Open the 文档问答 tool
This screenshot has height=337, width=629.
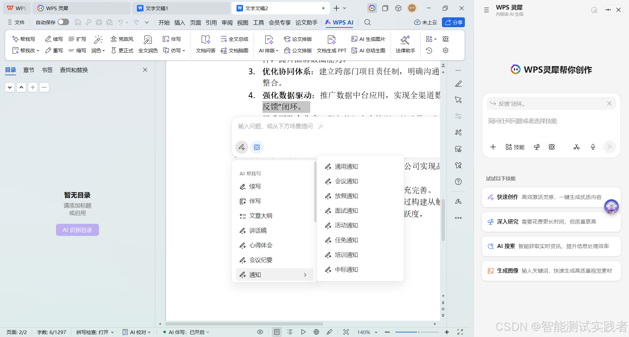pyautogui.click(x=205, y=44)
